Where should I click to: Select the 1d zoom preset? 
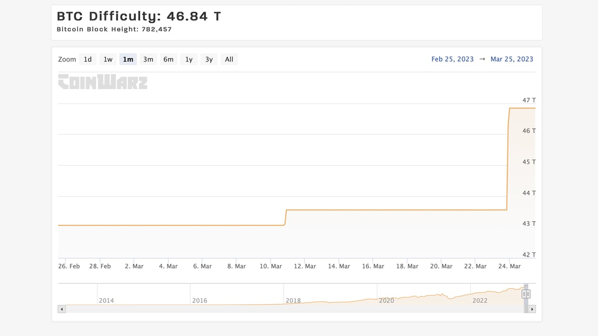(87, 59)
